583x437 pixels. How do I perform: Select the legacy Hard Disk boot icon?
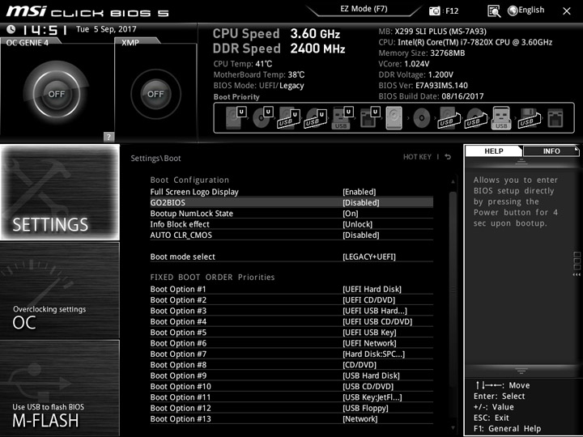click(x=394, y=118)
